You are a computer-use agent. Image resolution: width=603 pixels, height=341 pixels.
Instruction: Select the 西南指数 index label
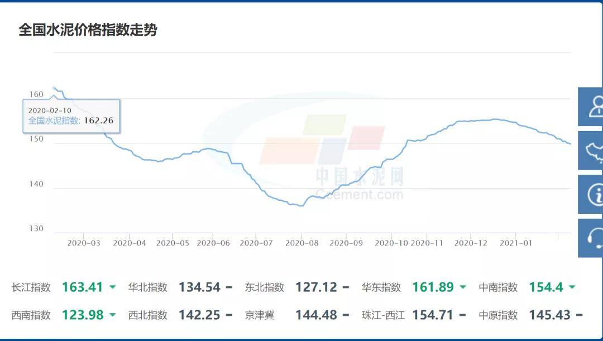(31, 315)
